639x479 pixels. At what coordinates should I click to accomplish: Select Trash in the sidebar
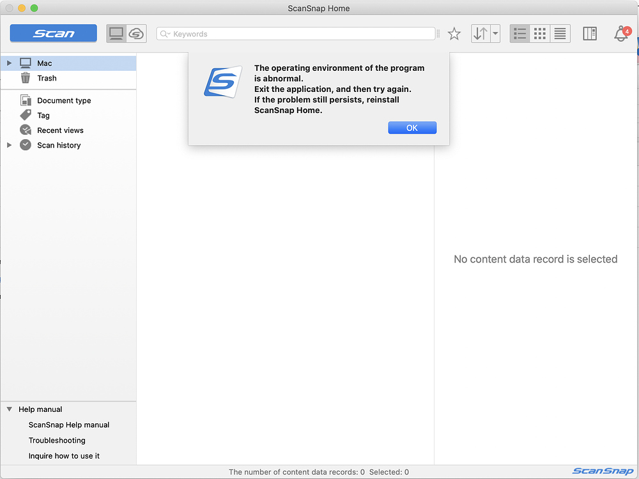pos(45,78)
